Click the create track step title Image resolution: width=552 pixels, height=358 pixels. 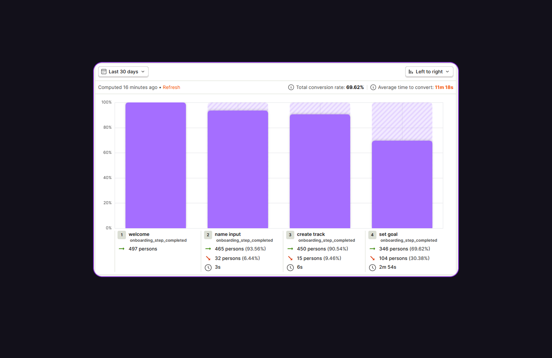tap(311, 234)
